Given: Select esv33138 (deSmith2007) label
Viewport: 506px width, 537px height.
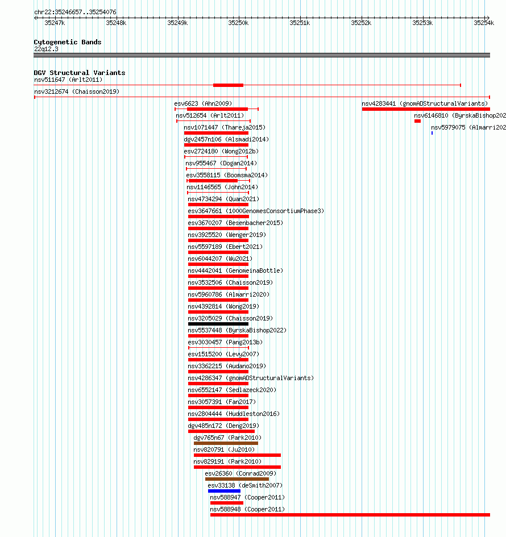Looking at the screenshot, I should (x=245, y=485).
